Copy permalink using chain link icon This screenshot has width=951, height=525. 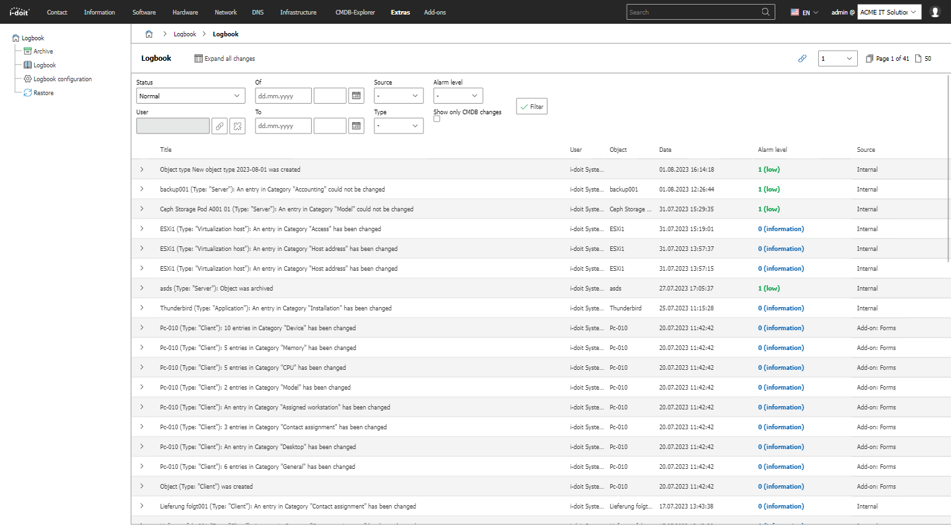pos(802,59)
